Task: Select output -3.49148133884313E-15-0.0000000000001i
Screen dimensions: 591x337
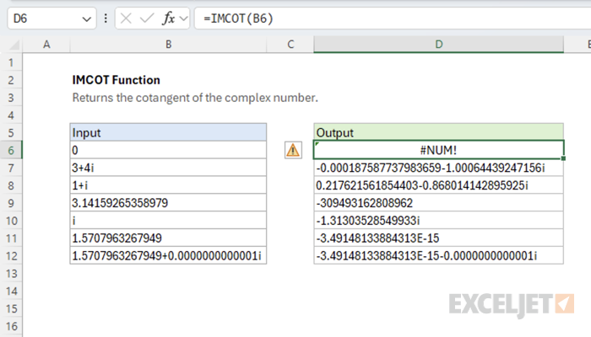Action: [439, 256]
